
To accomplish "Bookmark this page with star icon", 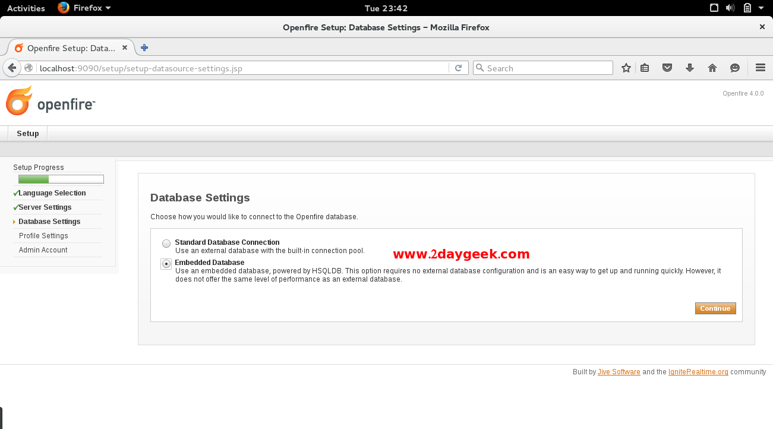I will (626, 68).
